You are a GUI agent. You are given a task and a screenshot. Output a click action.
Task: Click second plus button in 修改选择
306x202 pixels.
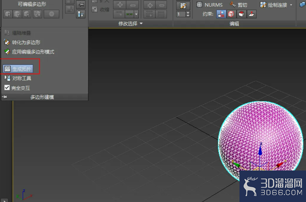tap(150, 5)
